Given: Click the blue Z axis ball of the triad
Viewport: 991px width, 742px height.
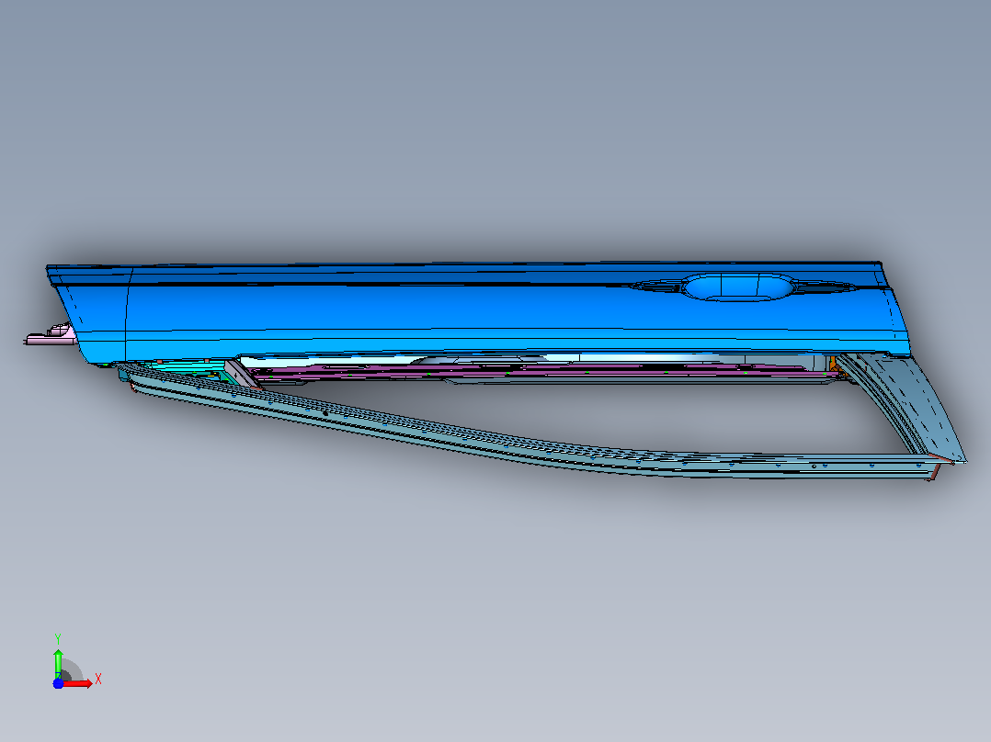Looking at the screenshot, I should coord(58,684).
